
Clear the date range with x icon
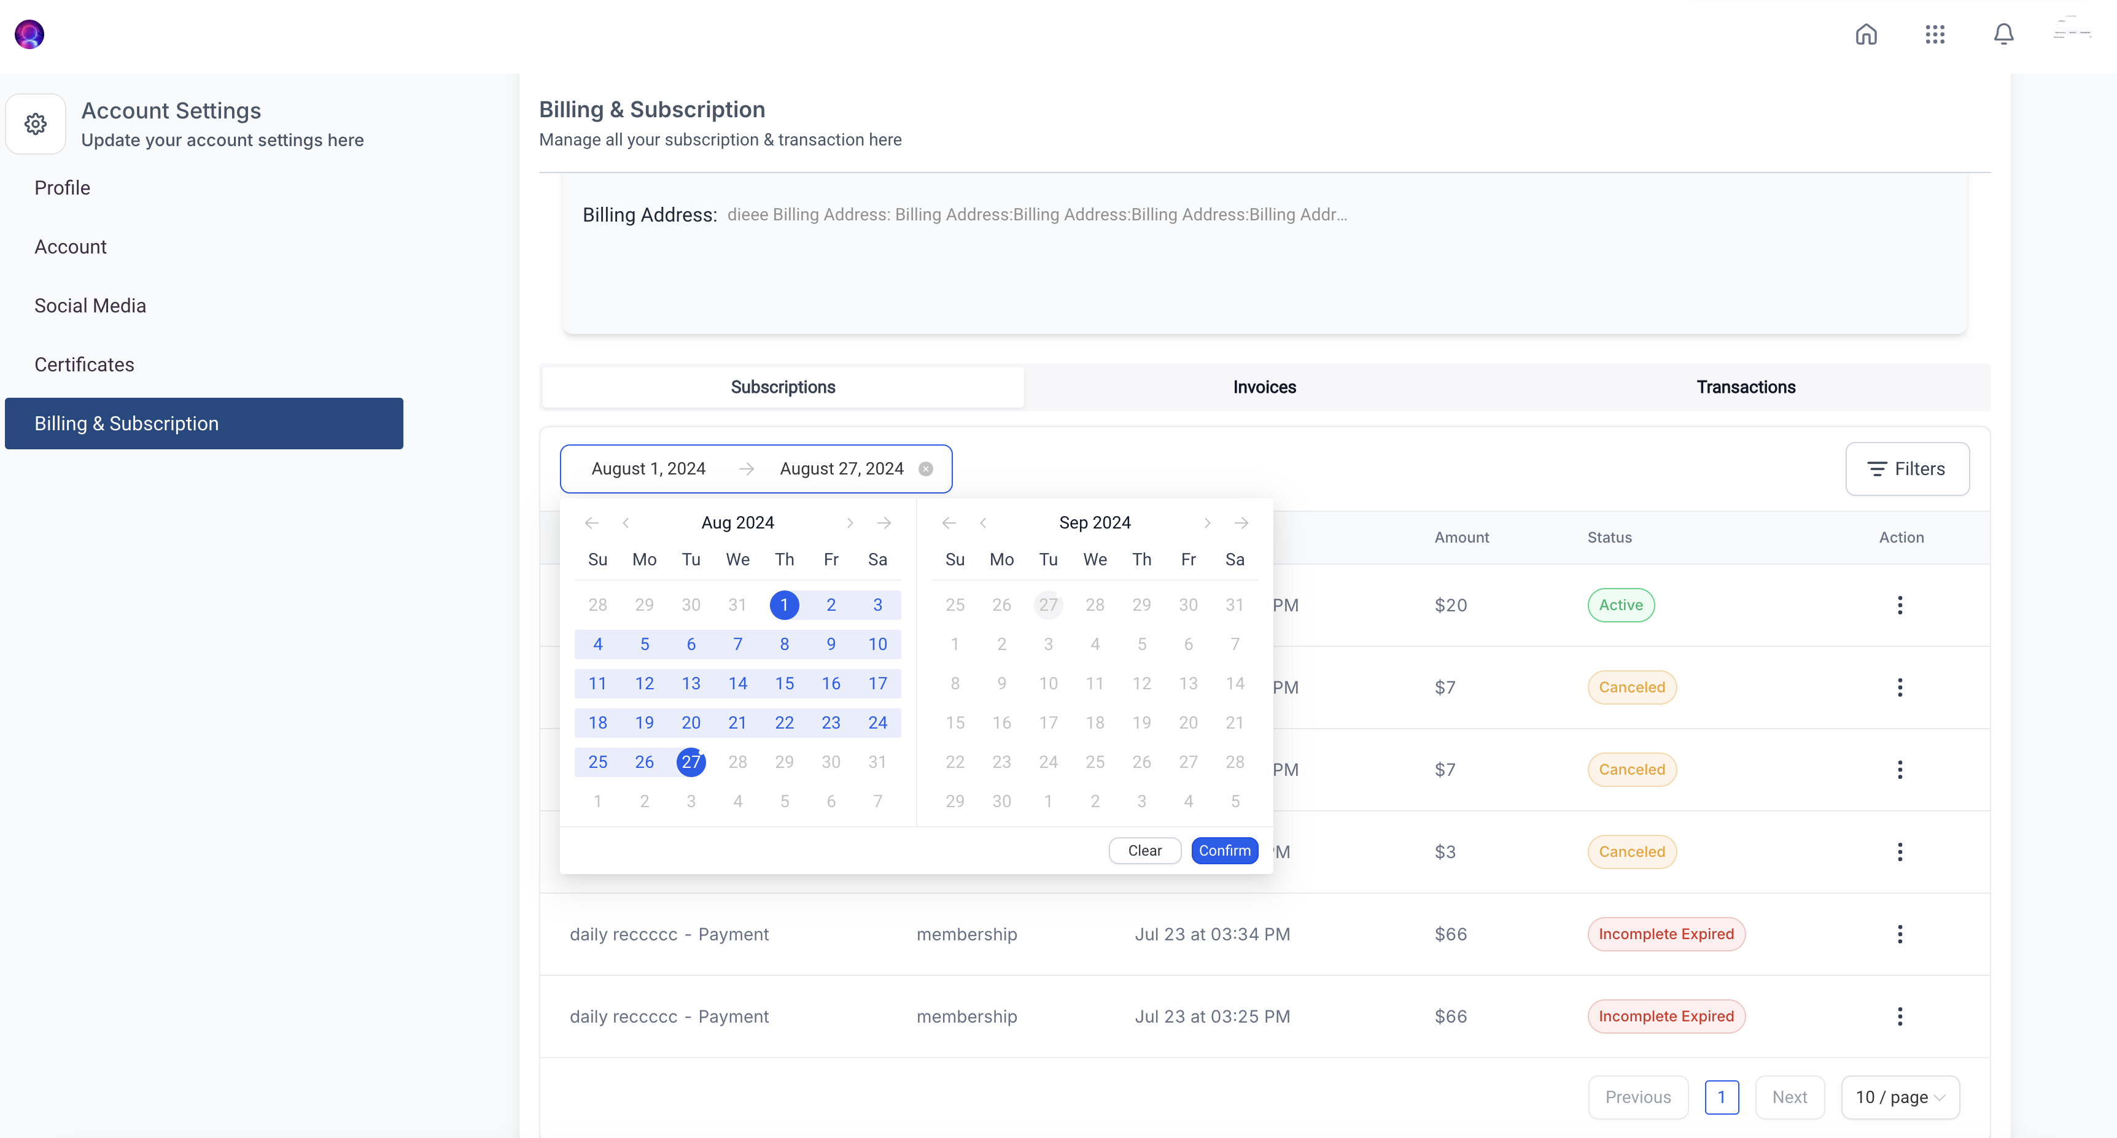click(x=925, y=469)
